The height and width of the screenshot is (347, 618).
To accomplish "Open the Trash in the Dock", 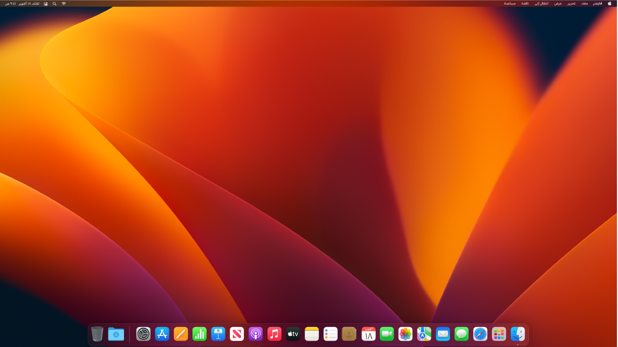I will tap(97, 334).
